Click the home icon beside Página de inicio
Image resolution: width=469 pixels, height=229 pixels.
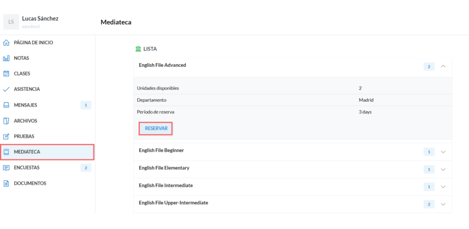coord(6,43)
